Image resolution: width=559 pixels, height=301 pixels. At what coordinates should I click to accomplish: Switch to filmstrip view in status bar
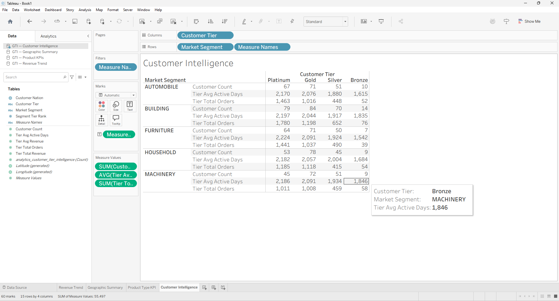click(x=549, y=296)
